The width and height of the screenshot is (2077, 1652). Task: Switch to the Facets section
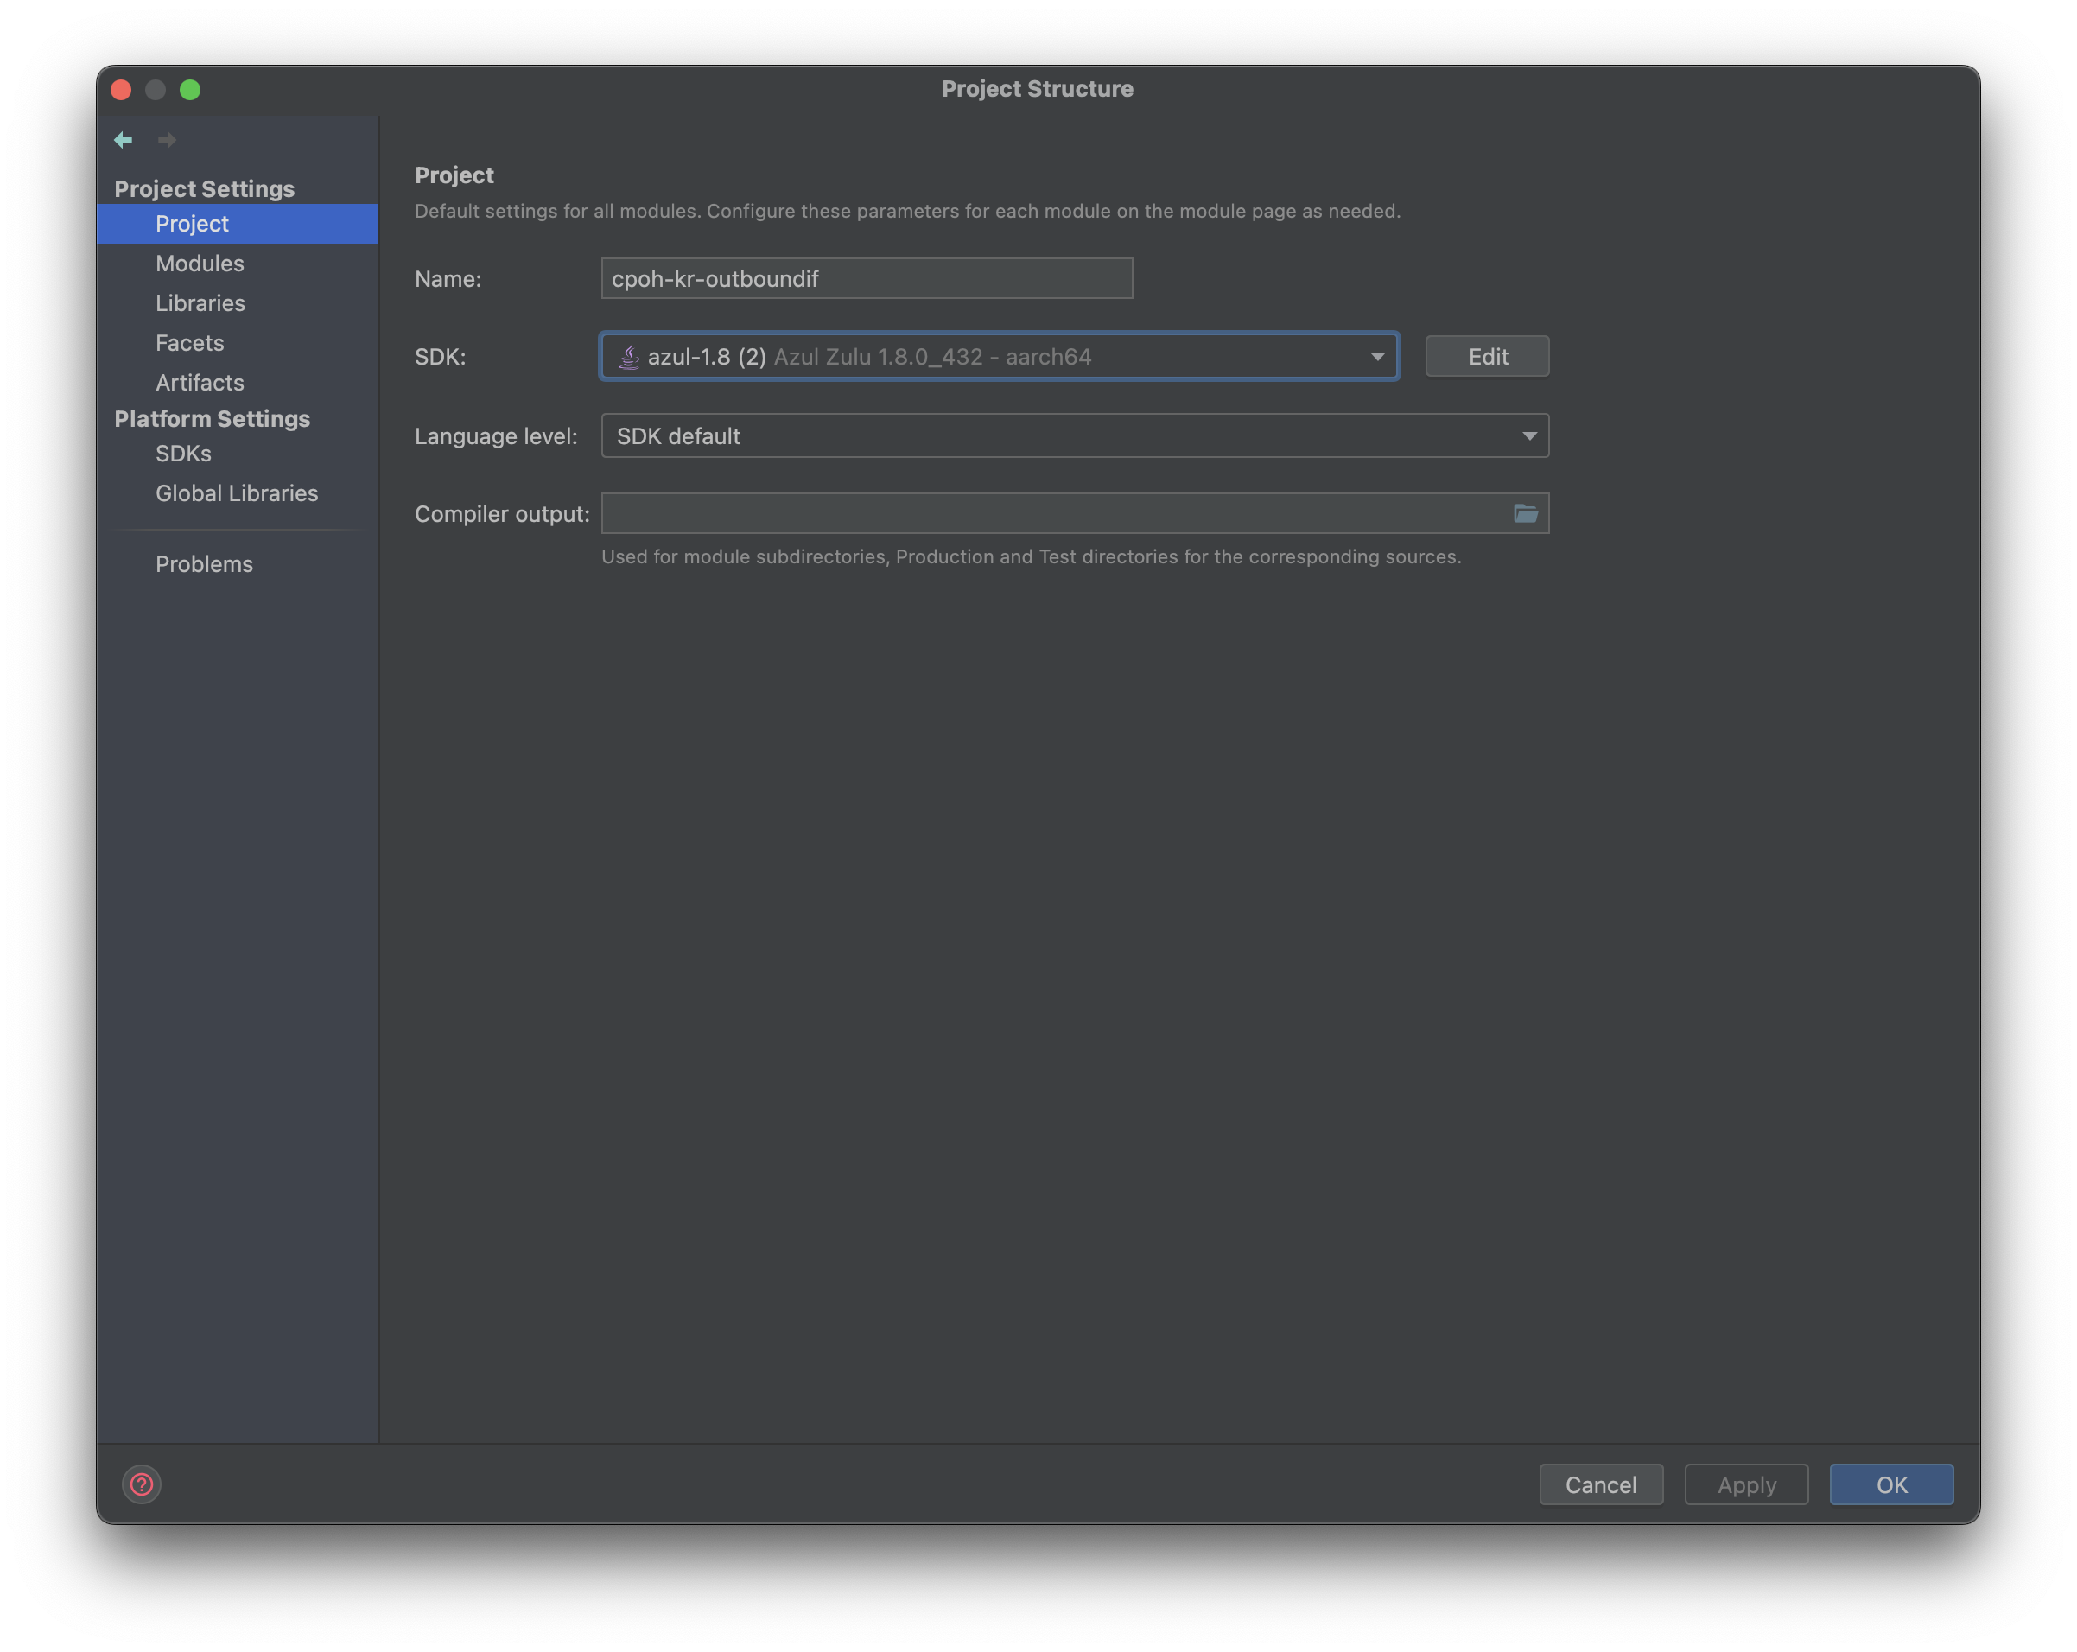pos(190,342)
